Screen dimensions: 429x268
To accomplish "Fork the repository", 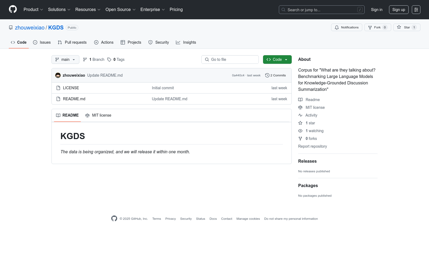I will 378,27.
